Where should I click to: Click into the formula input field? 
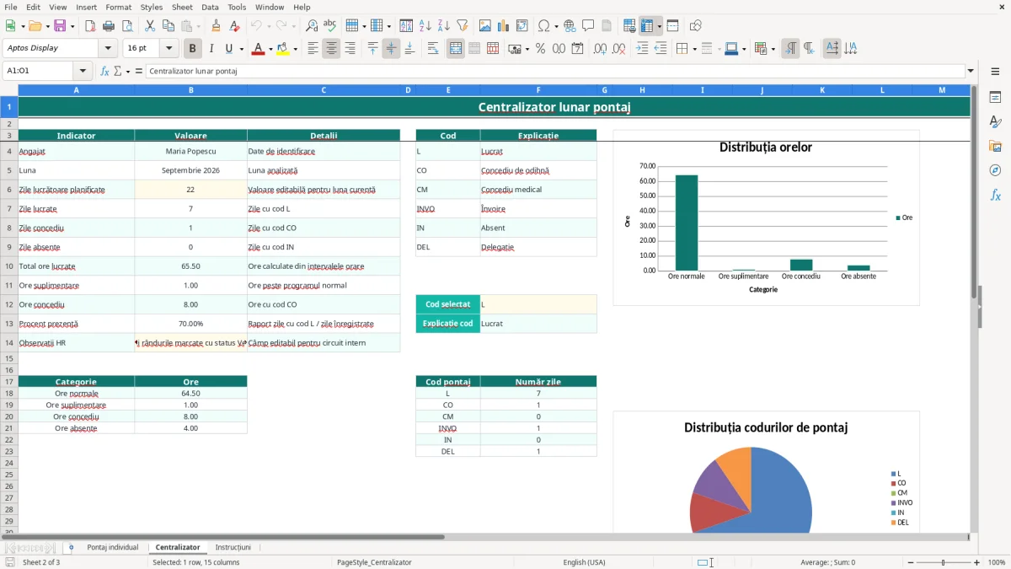tap(554, 71)
